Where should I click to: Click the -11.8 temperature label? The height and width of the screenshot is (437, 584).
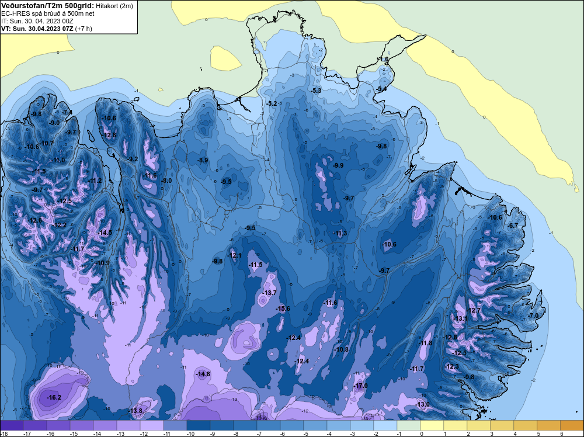point(426,343)
